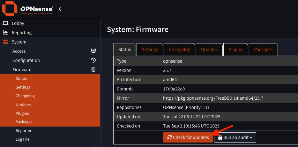
Task: Open Log File in the sidebar
Action: 23,139
